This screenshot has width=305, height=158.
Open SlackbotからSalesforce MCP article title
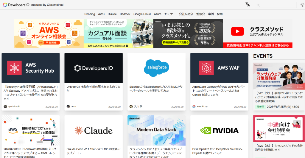coord(156,89)
